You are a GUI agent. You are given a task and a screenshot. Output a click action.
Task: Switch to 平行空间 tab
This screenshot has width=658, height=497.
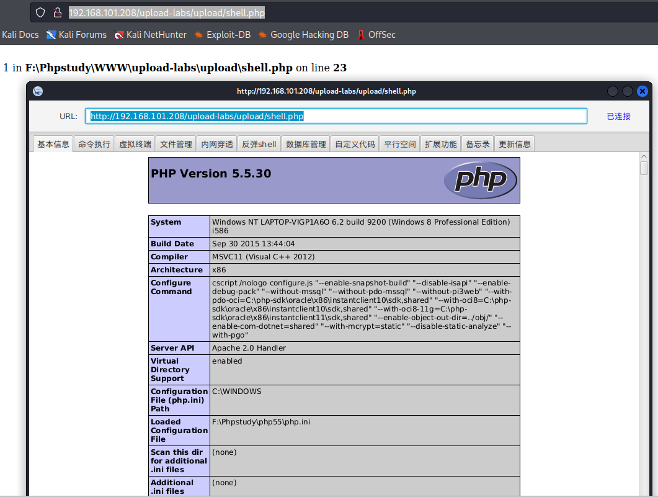[400, 144]
